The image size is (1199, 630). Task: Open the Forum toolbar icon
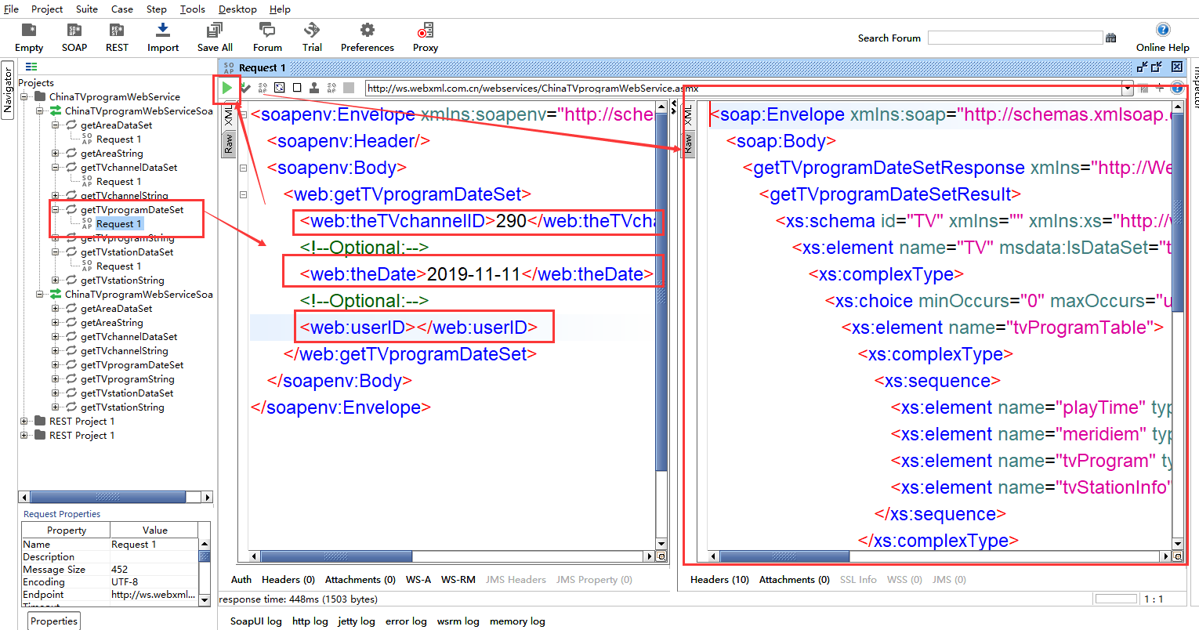tap(267, 37)
